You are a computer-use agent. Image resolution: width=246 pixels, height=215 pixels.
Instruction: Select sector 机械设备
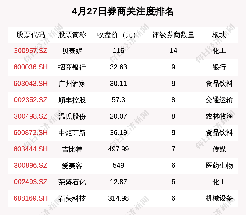pos(219,198)
